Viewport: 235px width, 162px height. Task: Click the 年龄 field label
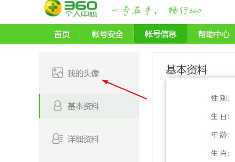(220, 135)
